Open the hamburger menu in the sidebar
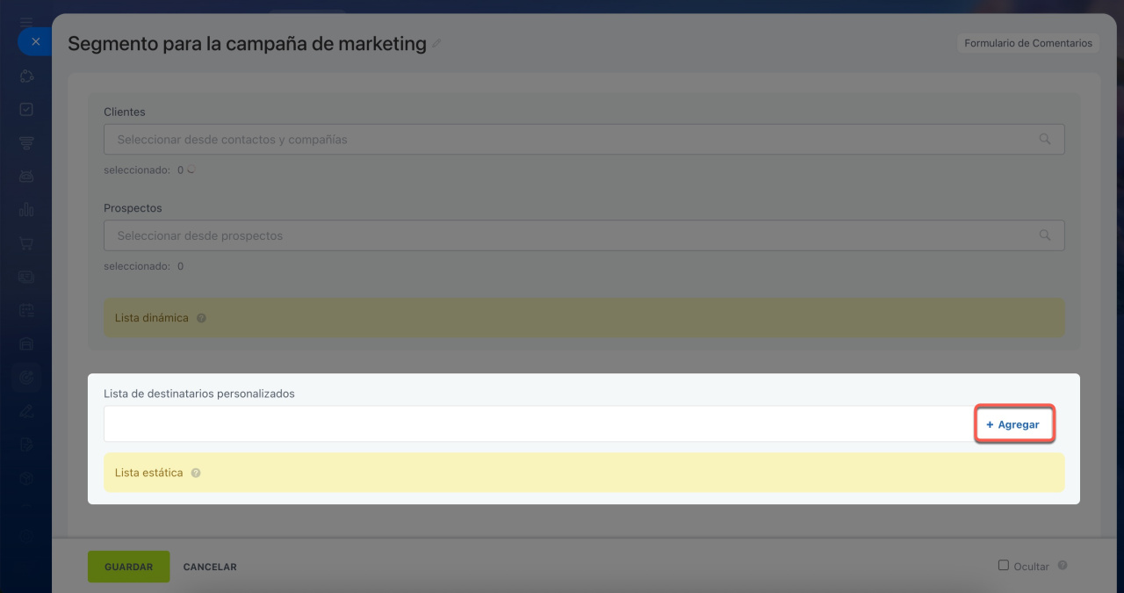 click(x=26, y=21)
